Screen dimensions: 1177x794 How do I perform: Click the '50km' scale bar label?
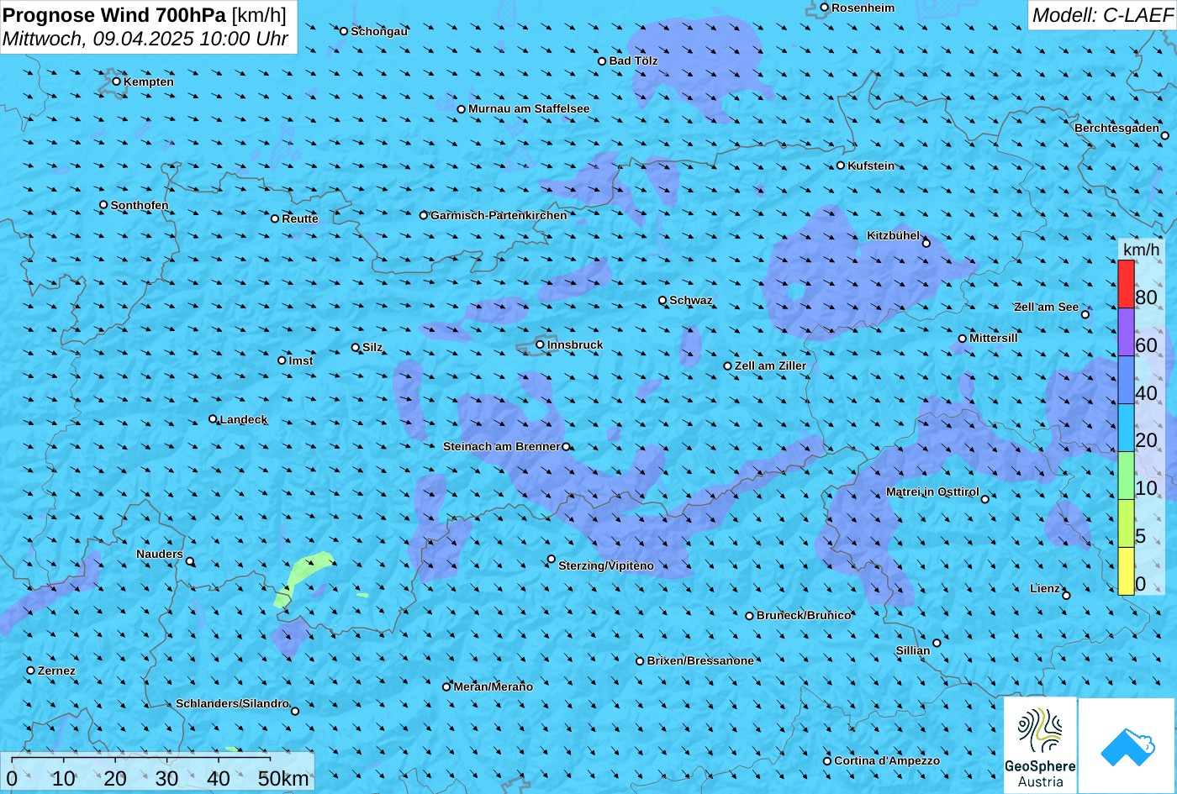(x=283, y=779)
